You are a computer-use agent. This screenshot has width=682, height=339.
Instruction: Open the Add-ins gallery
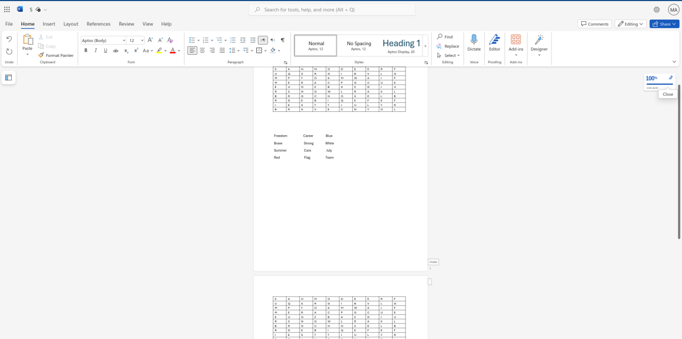coord(516,45)
